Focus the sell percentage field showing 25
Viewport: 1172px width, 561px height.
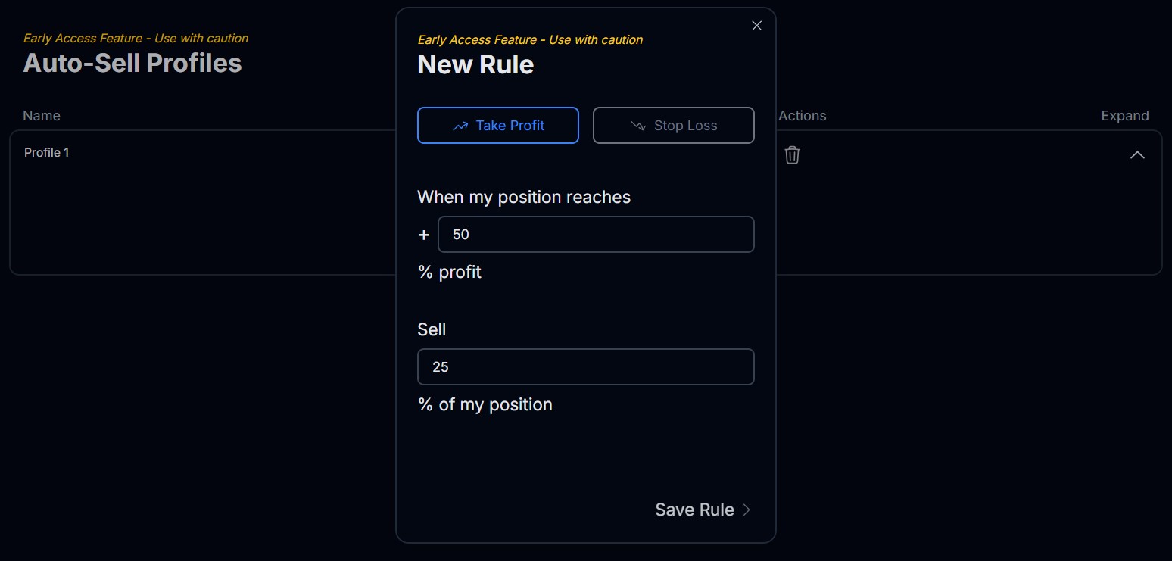pyautogui.click(x=585, y=367)
